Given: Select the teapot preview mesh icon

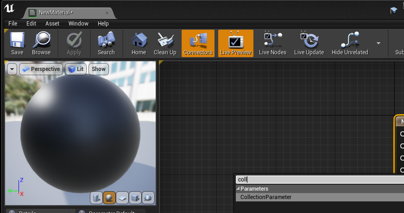Looking at the screenshot, I should tap(148, 198).
